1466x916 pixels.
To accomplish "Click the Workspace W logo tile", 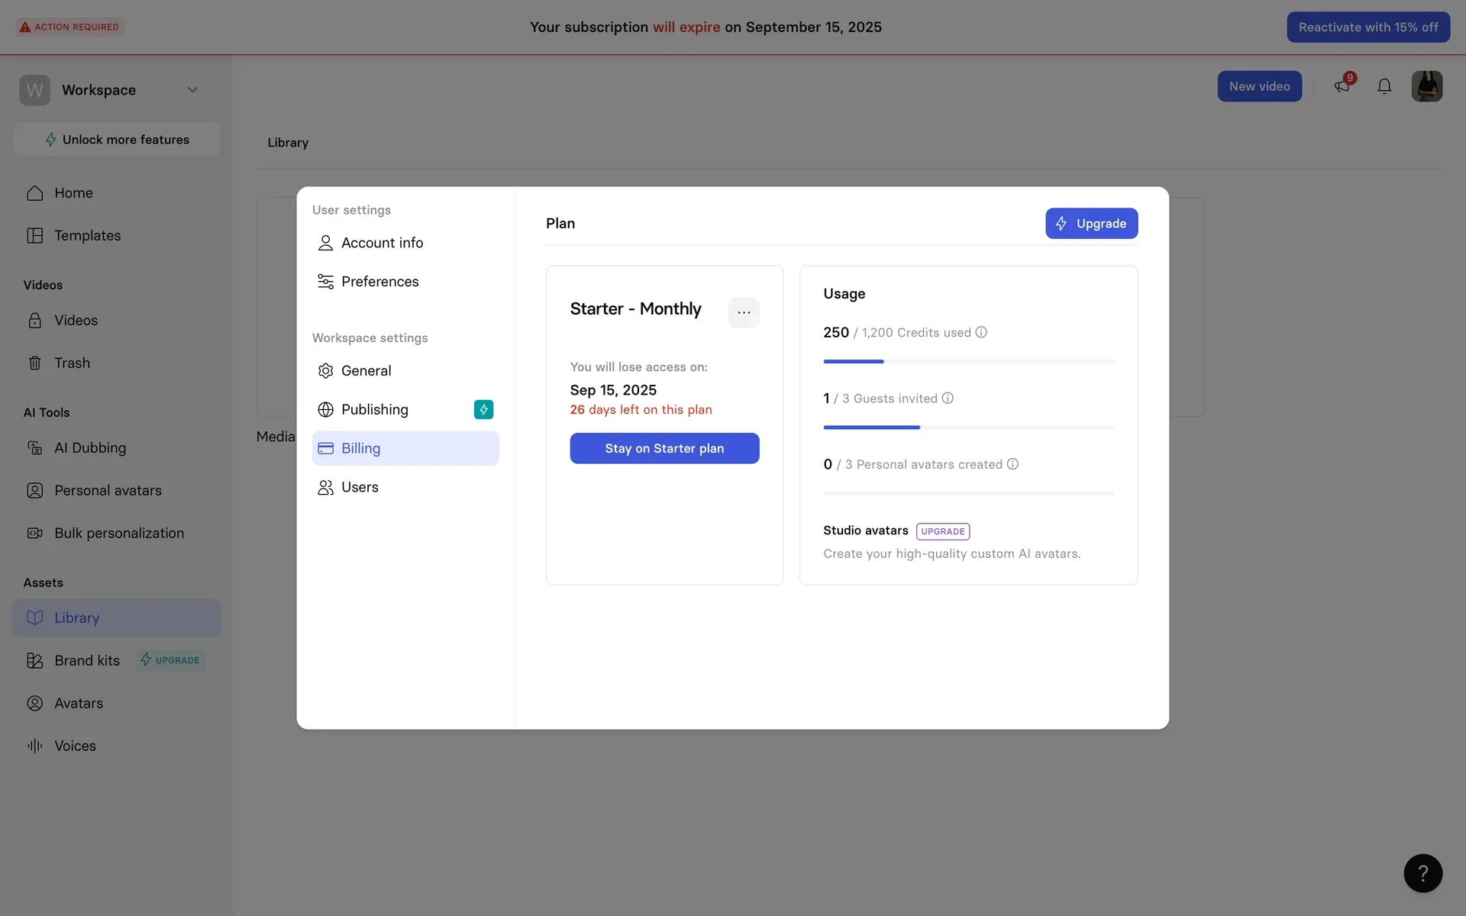I will [35, 90].
